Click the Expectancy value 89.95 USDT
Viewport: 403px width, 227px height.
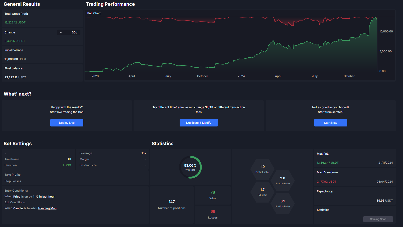pyautogui.click(x=384, y=201)
